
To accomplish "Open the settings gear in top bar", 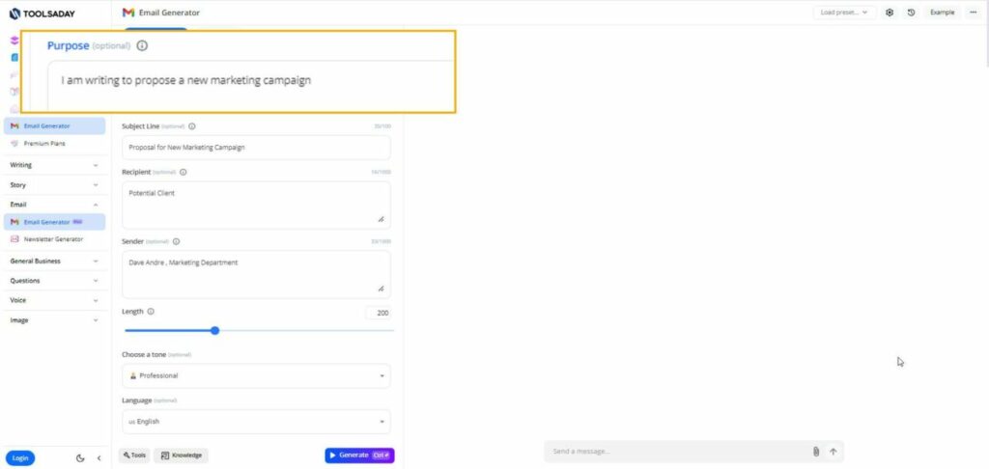I will [890, 13].
